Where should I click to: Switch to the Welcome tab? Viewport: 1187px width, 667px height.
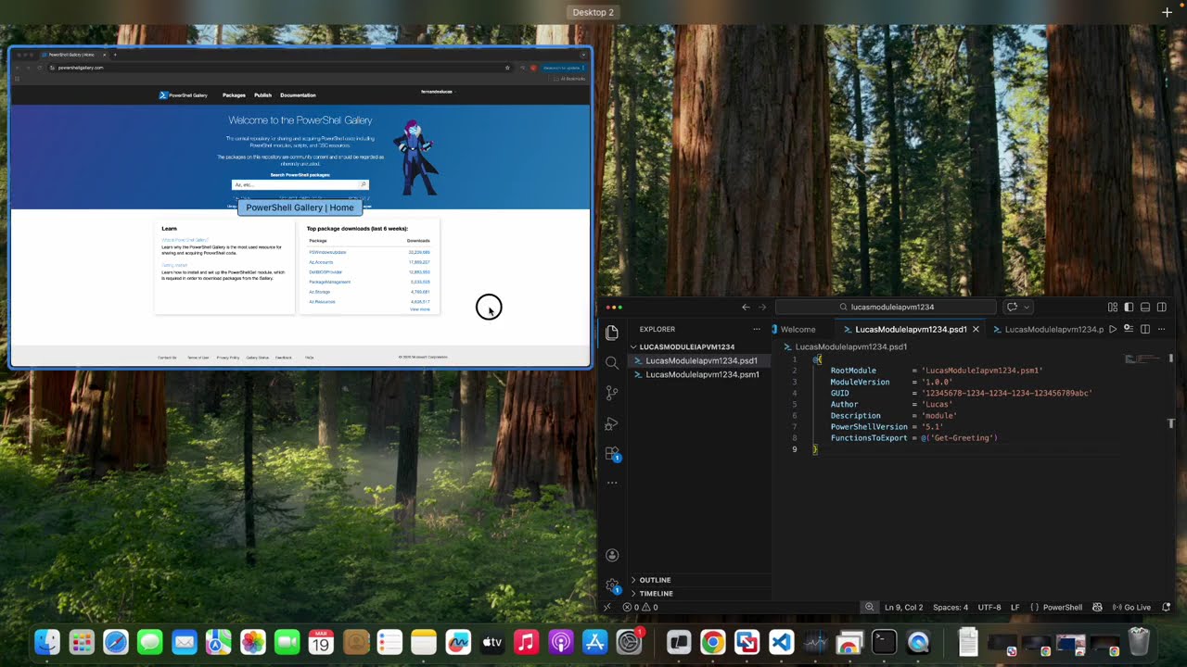[x=798, y=329]
